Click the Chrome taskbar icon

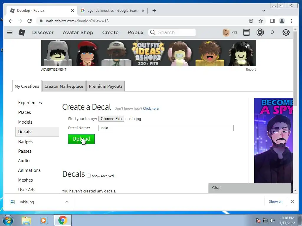[x=63, y=220]
